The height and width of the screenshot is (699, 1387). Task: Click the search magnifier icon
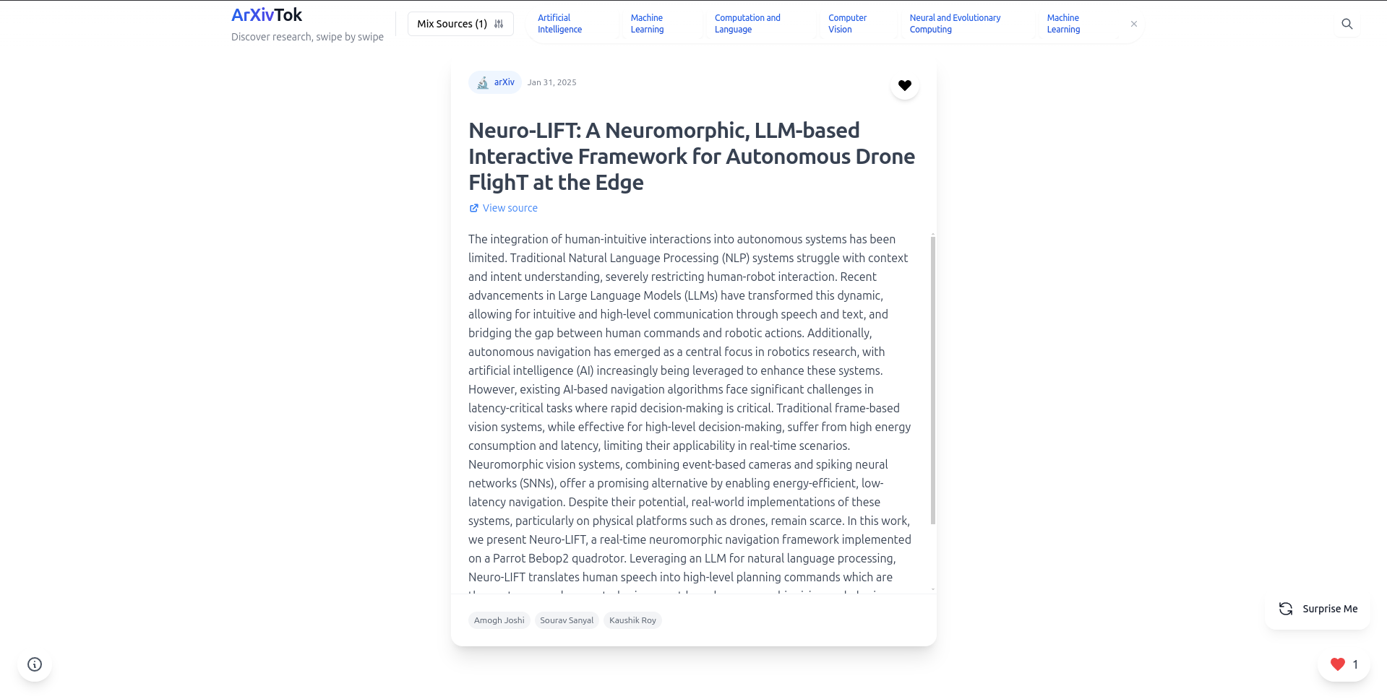click(1347, 24)
